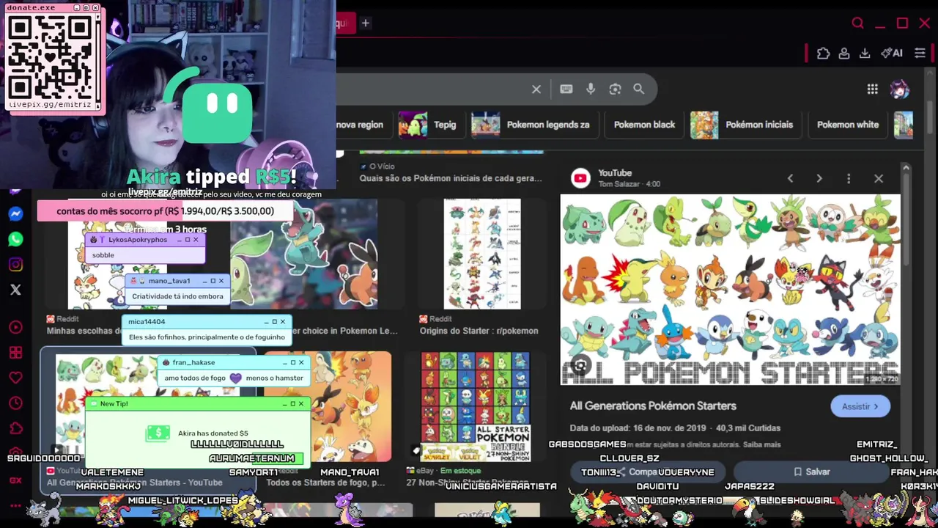Open history clock icon in sidebar
938x528 pixels.
pos(15,403)
